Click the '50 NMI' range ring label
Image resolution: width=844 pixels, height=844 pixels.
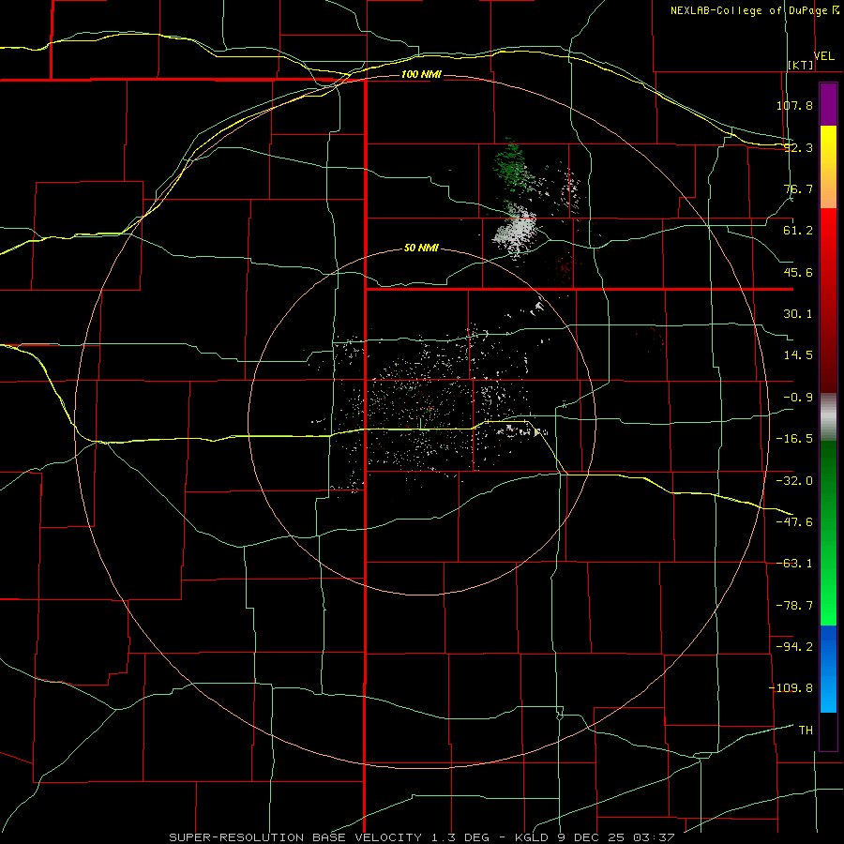421,249
